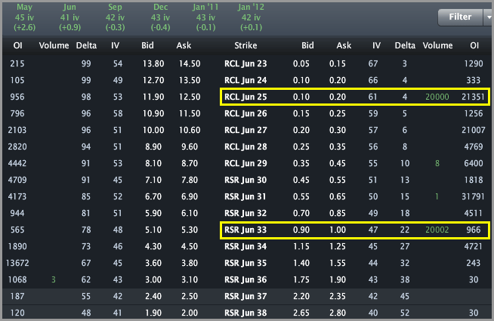Select the RSR Jun 30 strike row
Image resolution: width=494 pixels, height=321 pixels.
[x=245, y=180]
